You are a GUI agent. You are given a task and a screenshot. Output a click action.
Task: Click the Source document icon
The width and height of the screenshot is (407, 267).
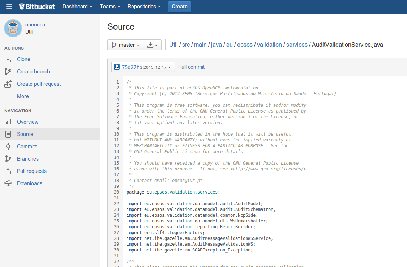(x=8, y=134)
